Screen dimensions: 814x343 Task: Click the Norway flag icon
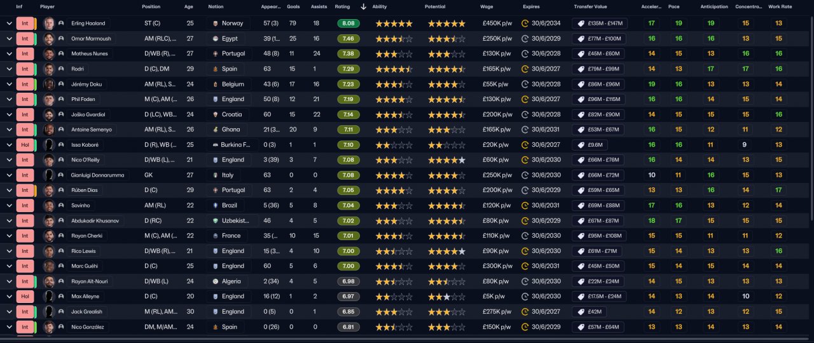(216, 24)
